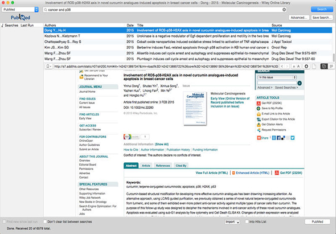Clear search field with the X icon
Viewport: 336px width, 234px height.
284,10
